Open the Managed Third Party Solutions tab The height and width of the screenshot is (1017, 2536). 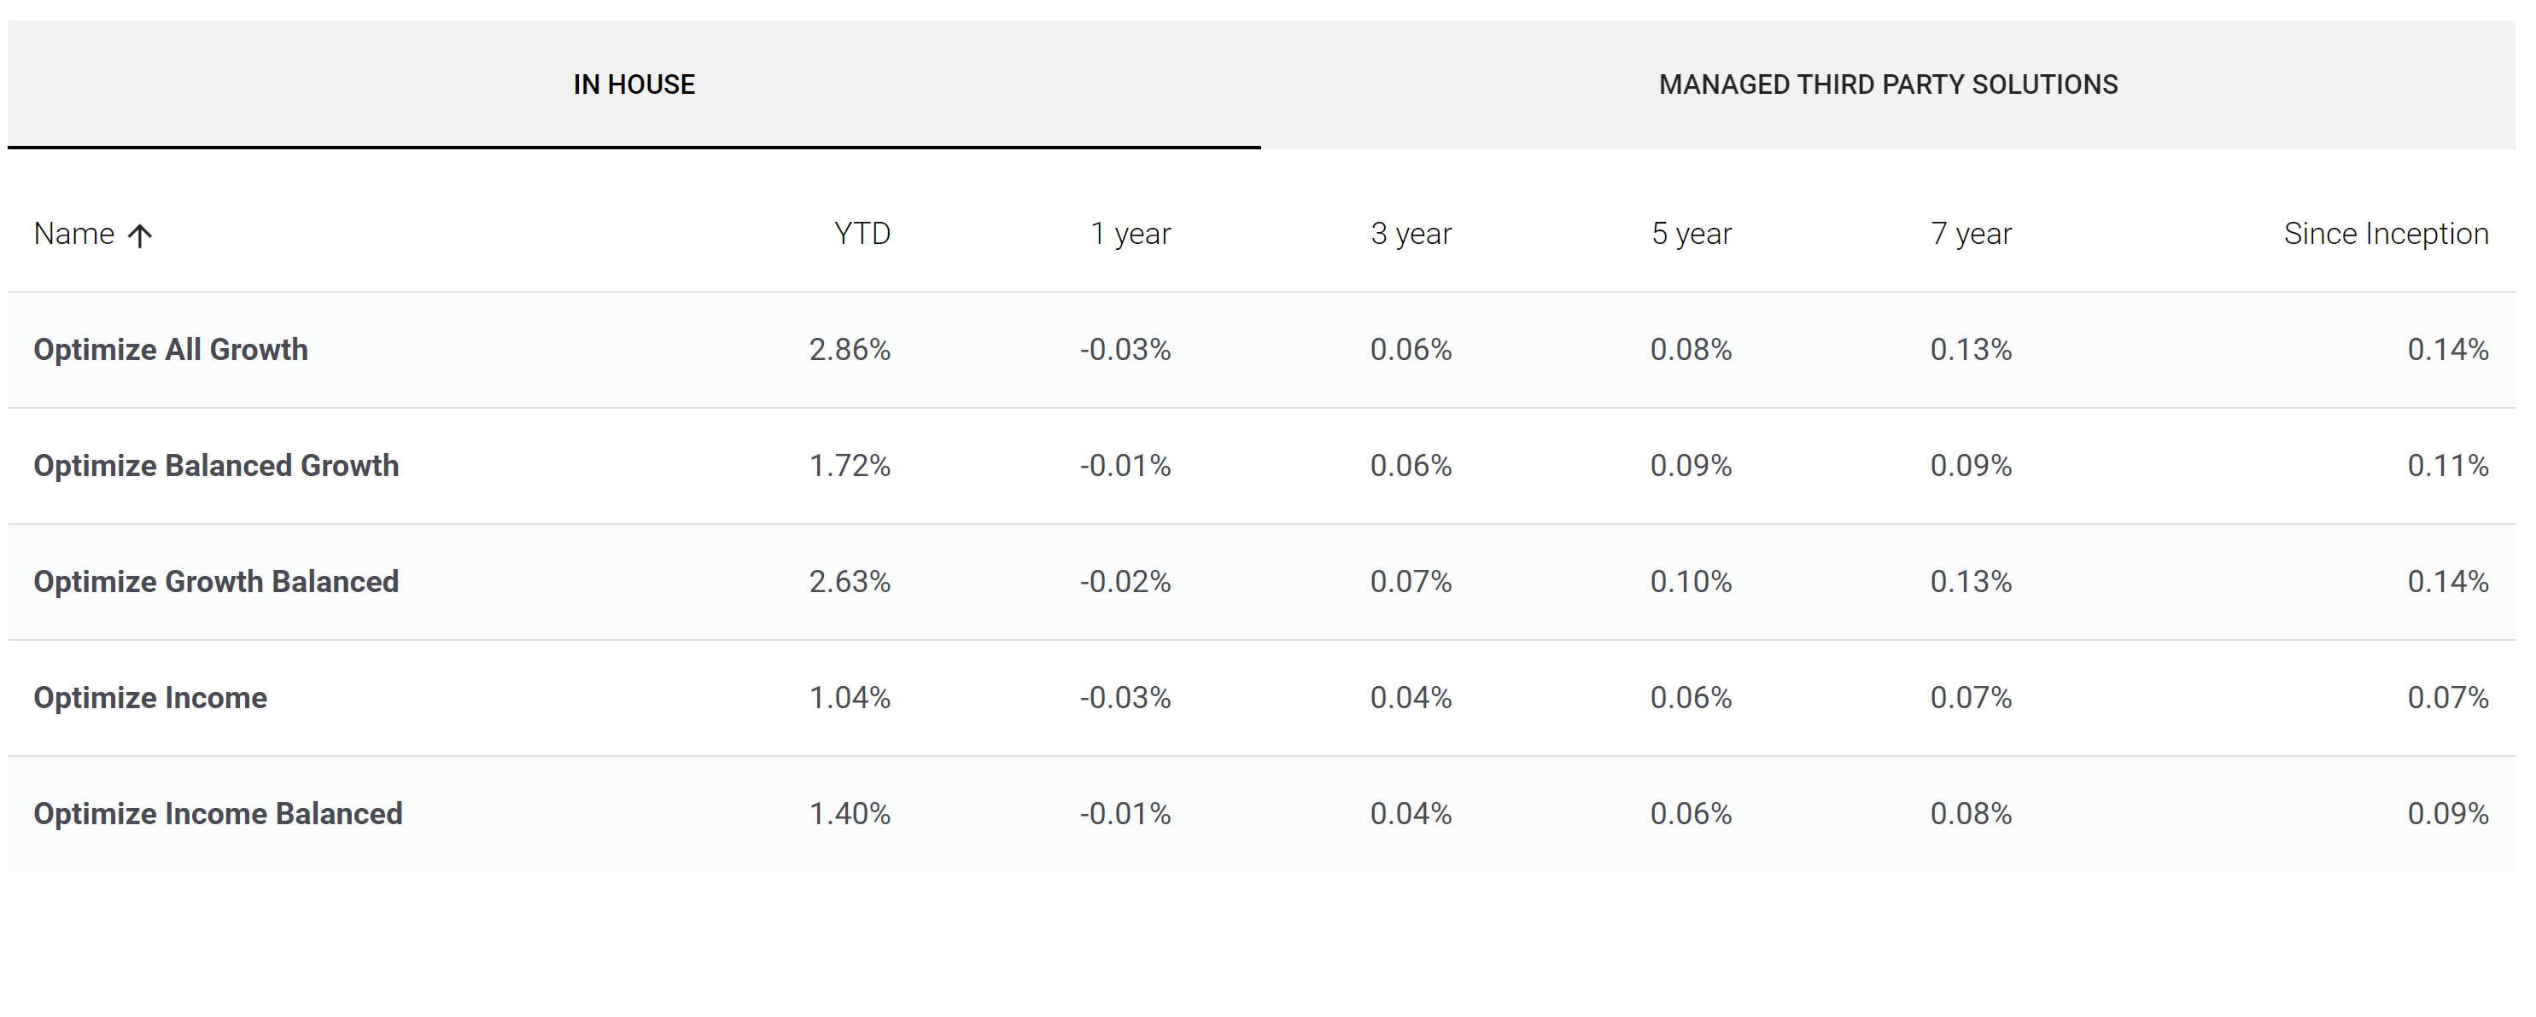(x=1887, y=84)
